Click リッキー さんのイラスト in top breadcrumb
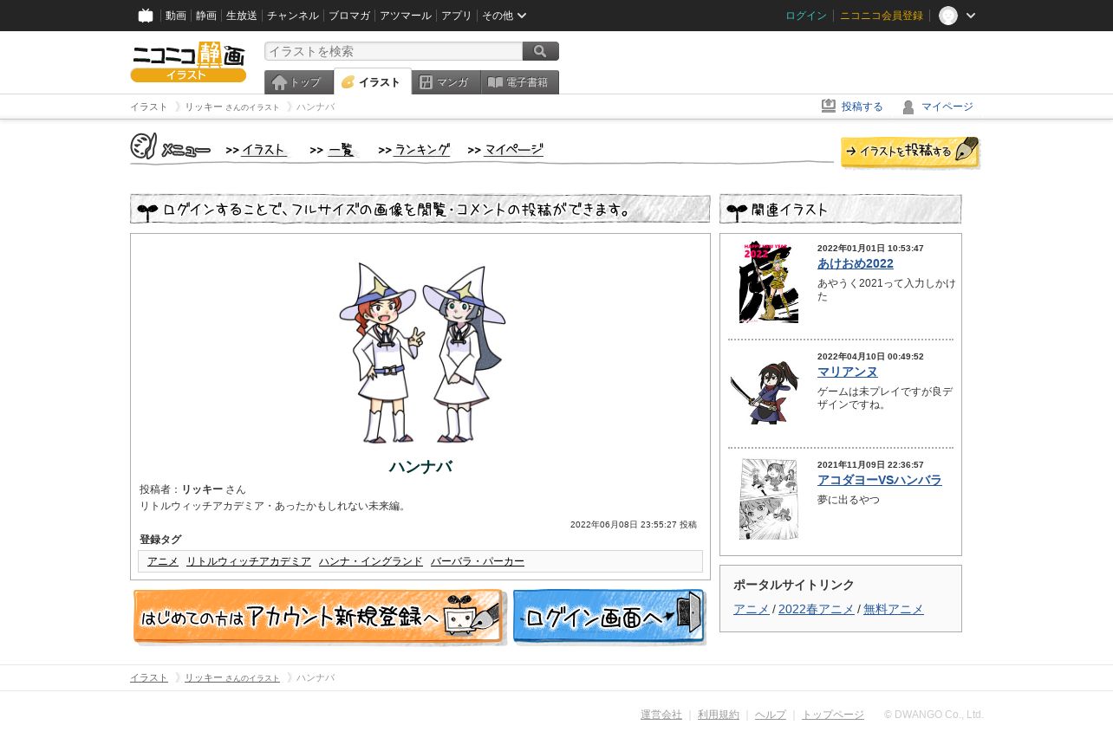The height and width of the screenshot is (738, 1113). (232, 107)
